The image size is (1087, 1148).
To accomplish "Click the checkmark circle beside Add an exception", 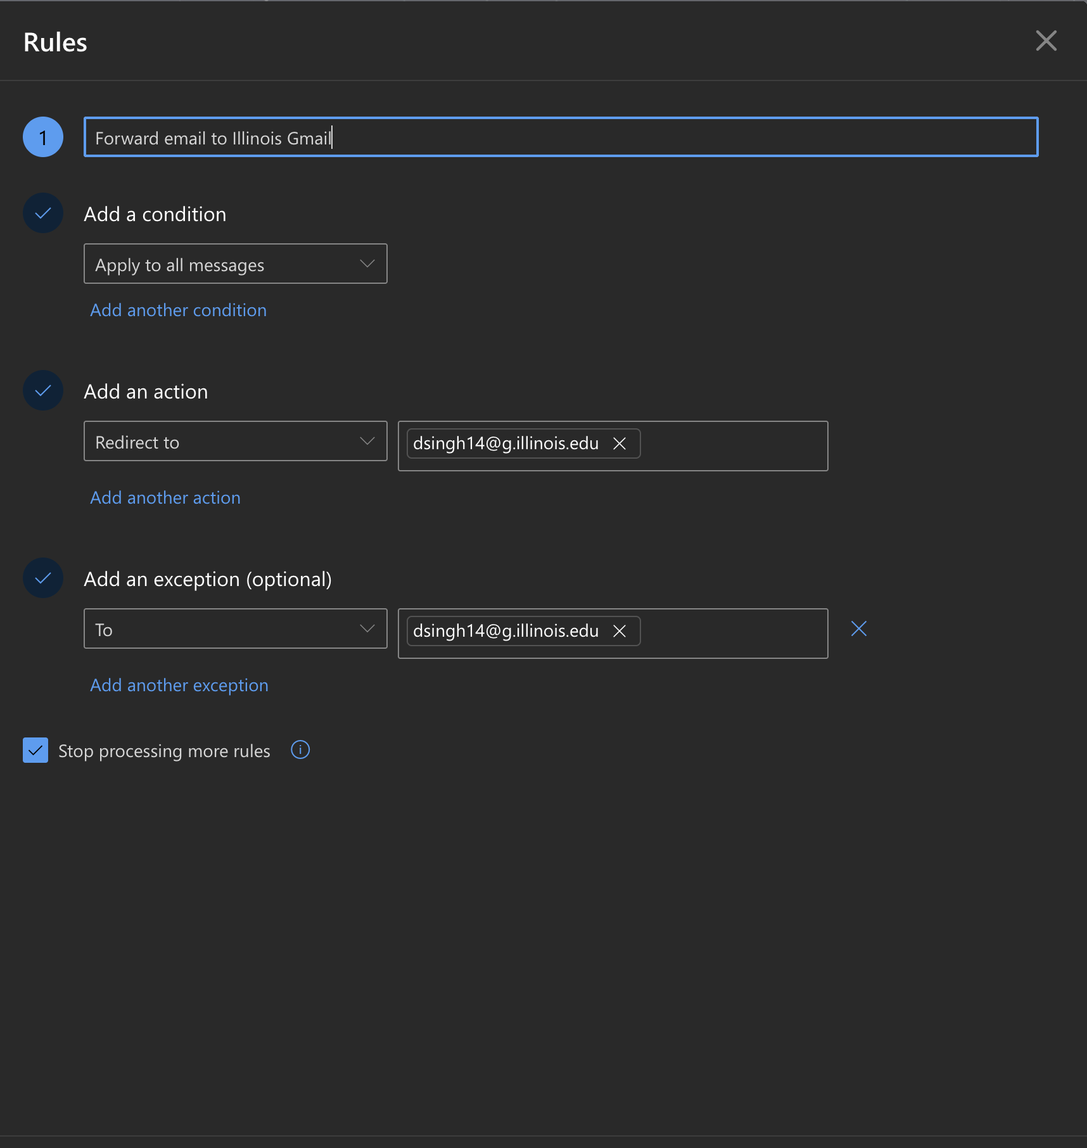I will (42, 578).
